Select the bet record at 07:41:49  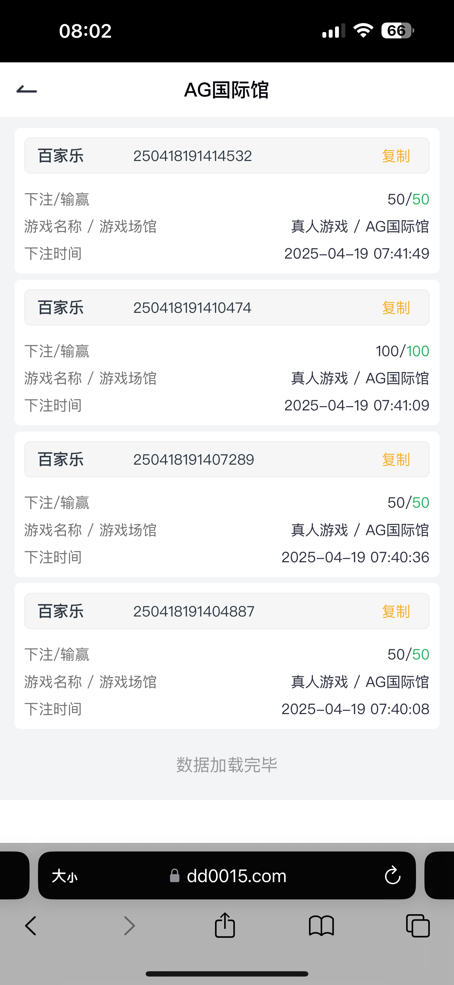[x=227, y=227]
